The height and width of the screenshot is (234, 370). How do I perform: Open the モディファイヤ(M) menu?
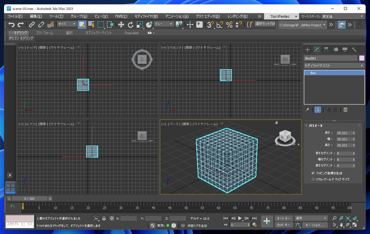(x=146, y=16)
